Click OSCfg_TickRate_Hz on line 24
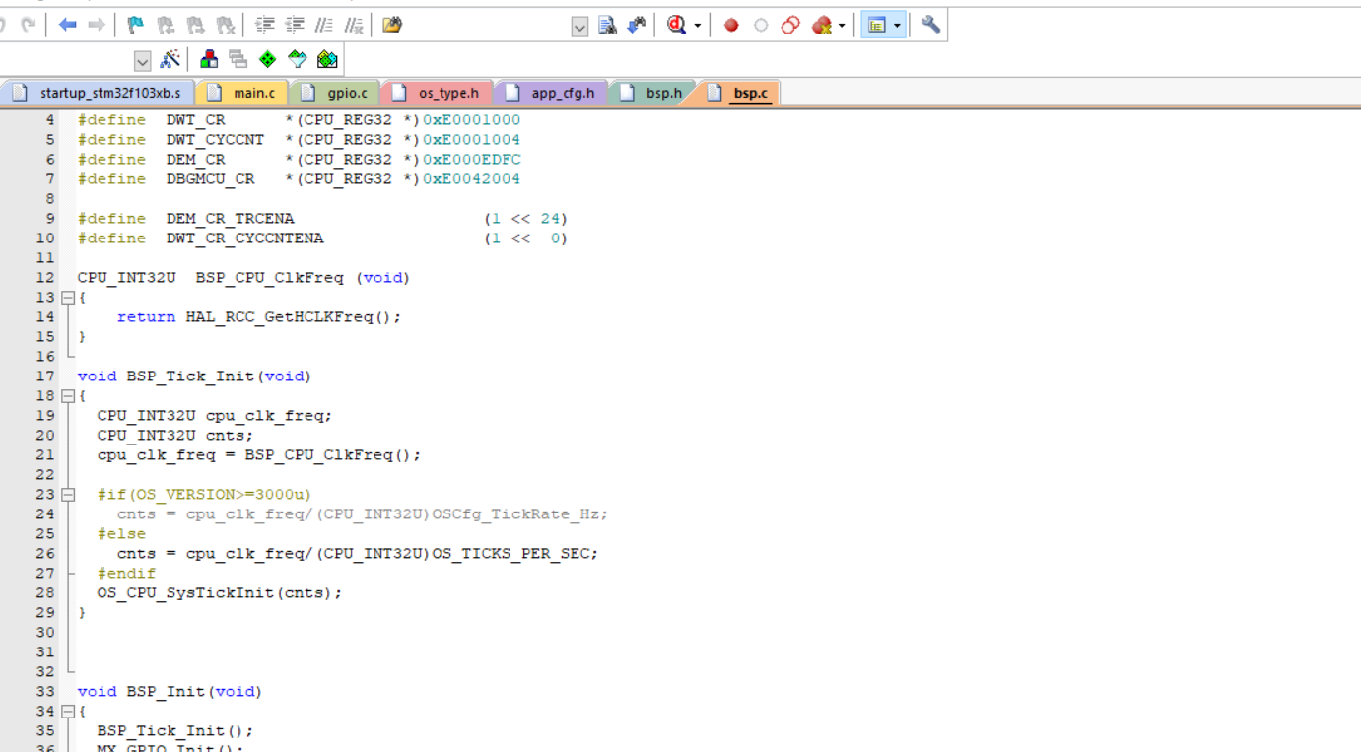This screenshot has width=1361, height=752. [x=515, y=513]
